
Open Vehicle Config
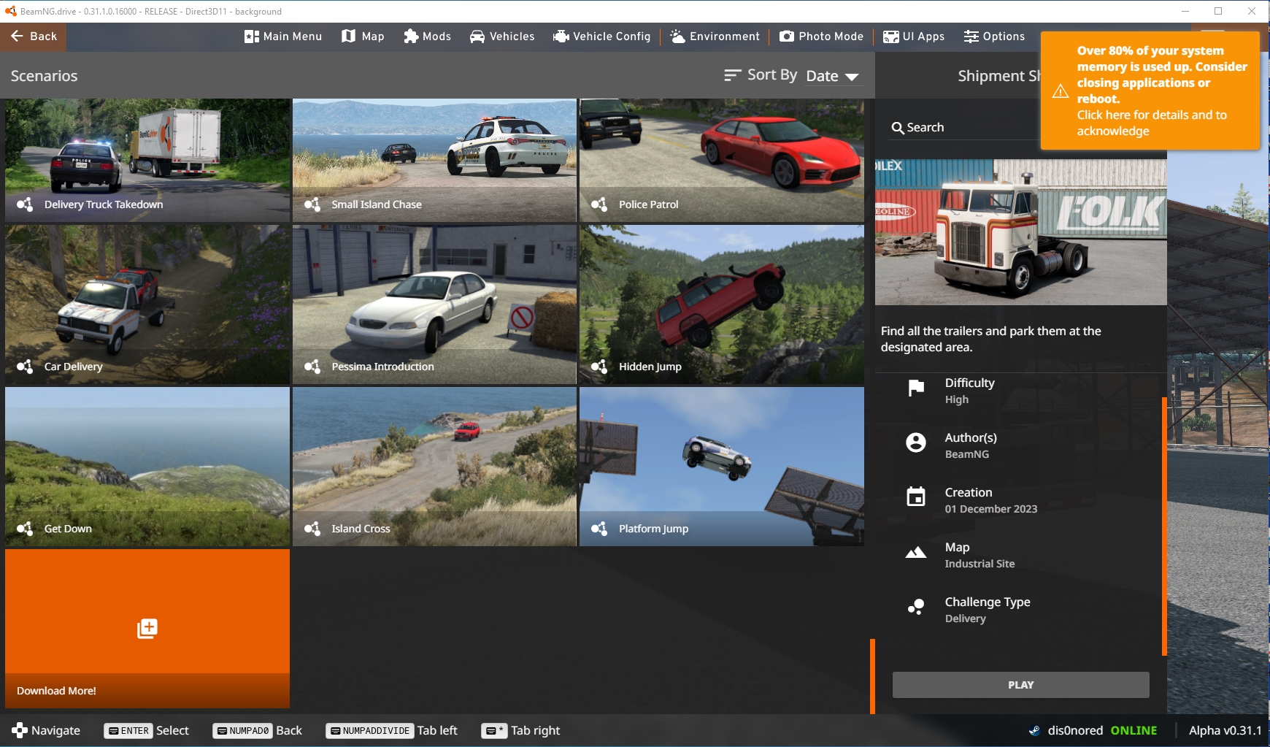602,37
